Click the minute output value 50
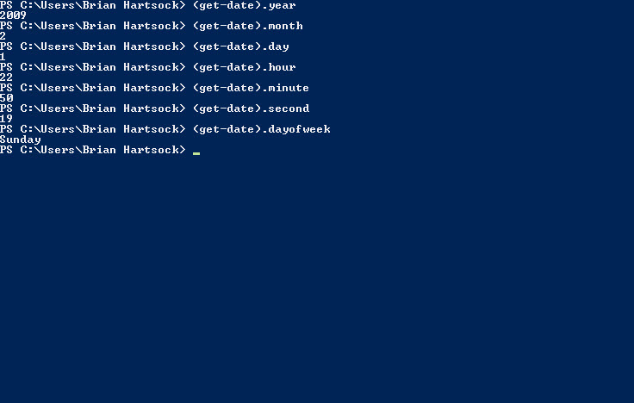 pyautogui.click(x=7, y=98)
